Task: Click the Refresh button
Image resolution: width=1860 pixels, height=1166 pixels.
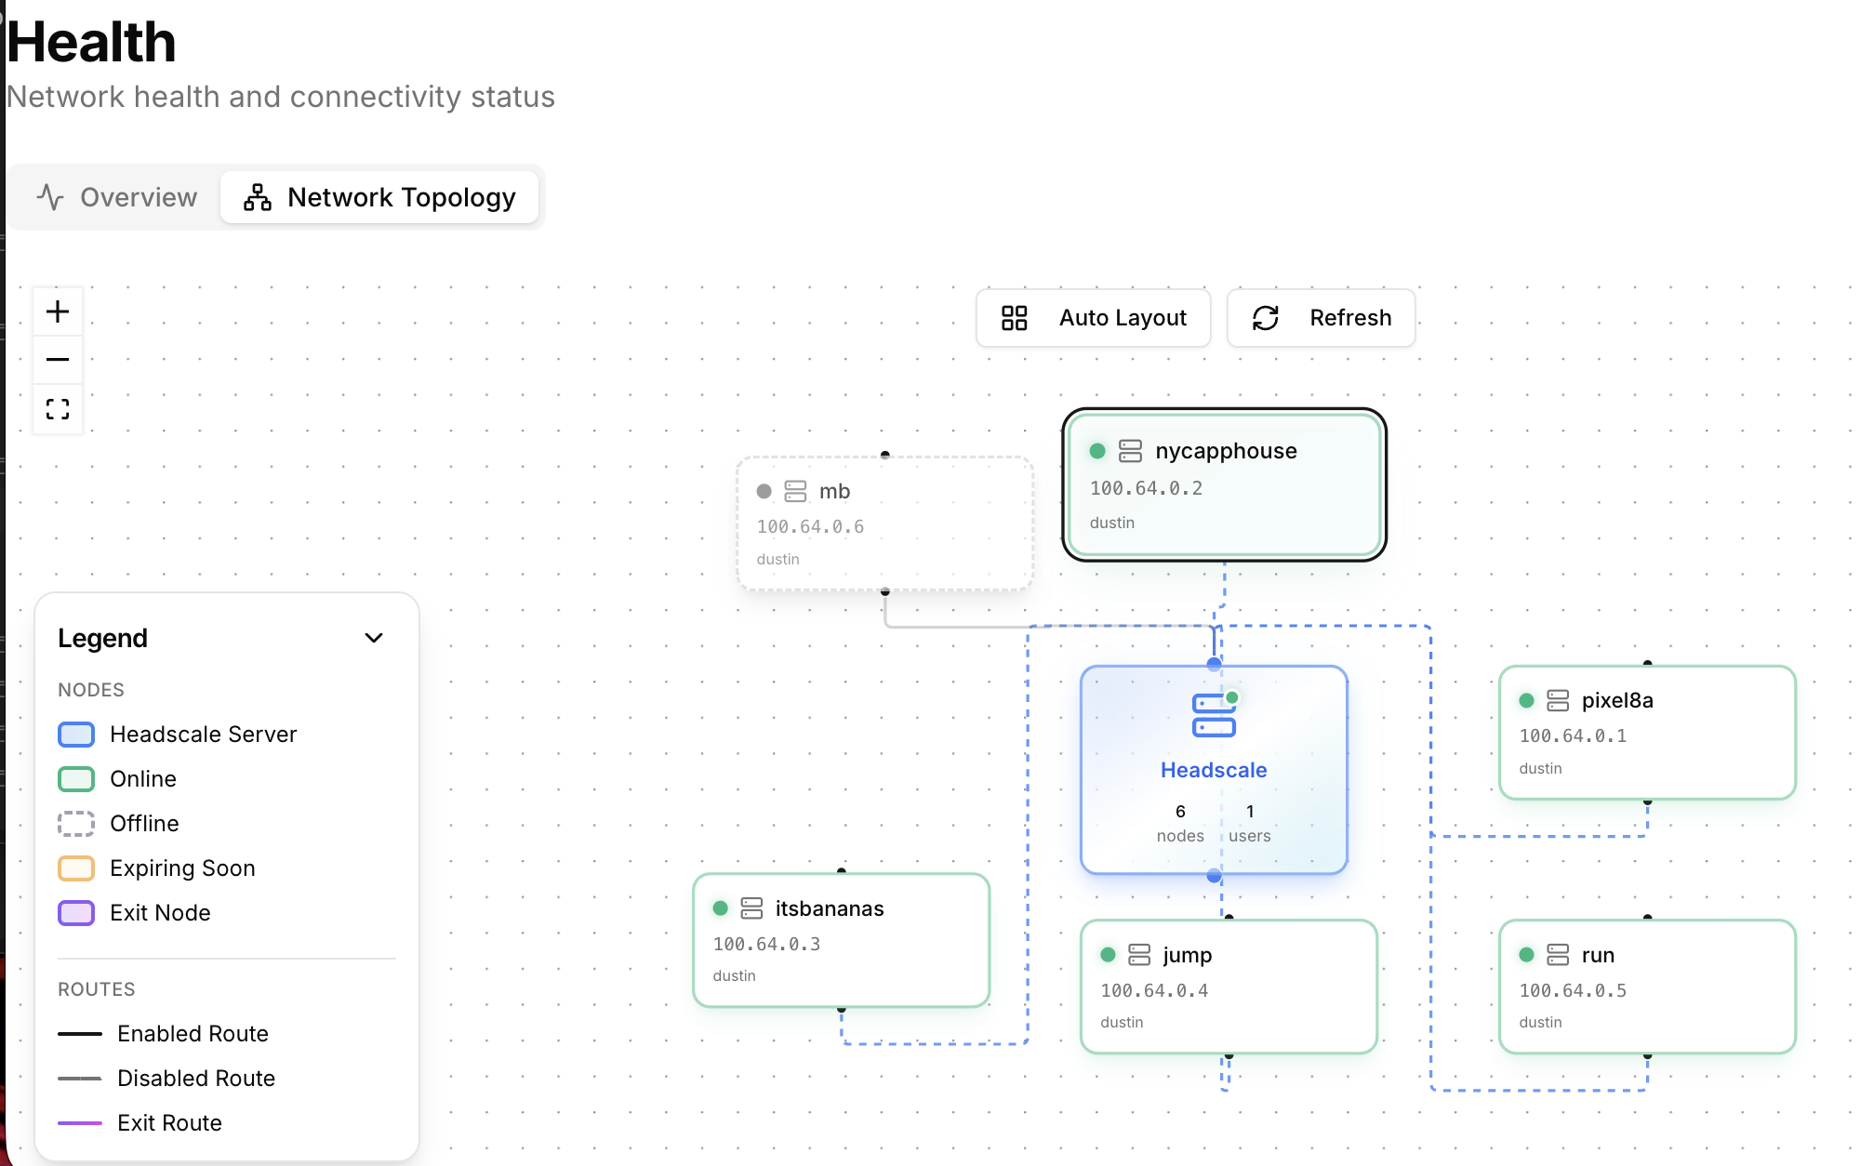Action: [x=1321, y=318]
